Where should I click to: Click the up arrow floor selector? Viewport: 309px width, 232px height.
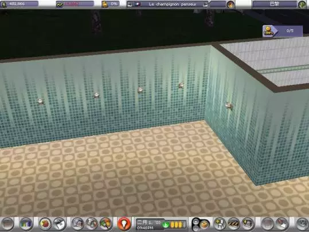pos(195,221)
